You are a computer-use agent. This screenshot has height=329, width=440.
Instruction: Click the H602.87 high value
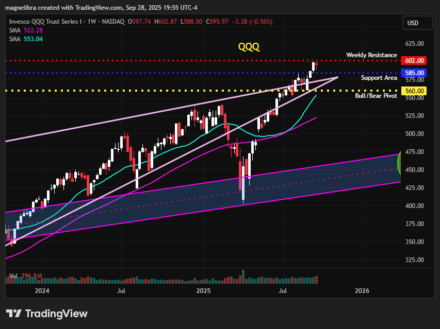tap(166, 22)
